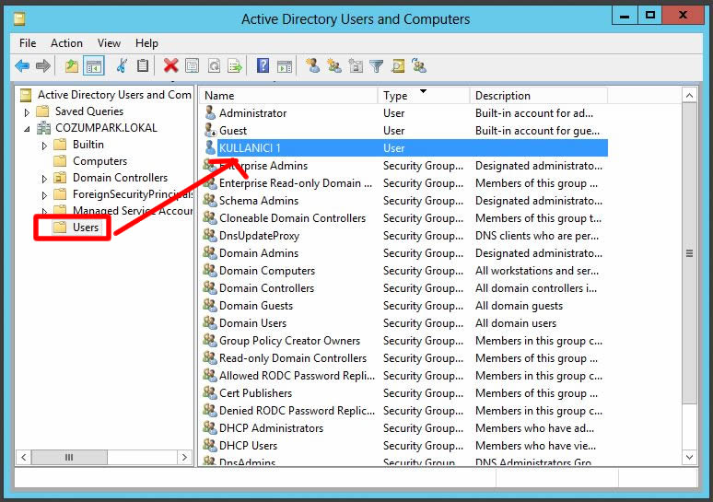Select the Domain Admins security group
Image resolution: width=713 pixels, height=502 pixels.
coord(258,253)
